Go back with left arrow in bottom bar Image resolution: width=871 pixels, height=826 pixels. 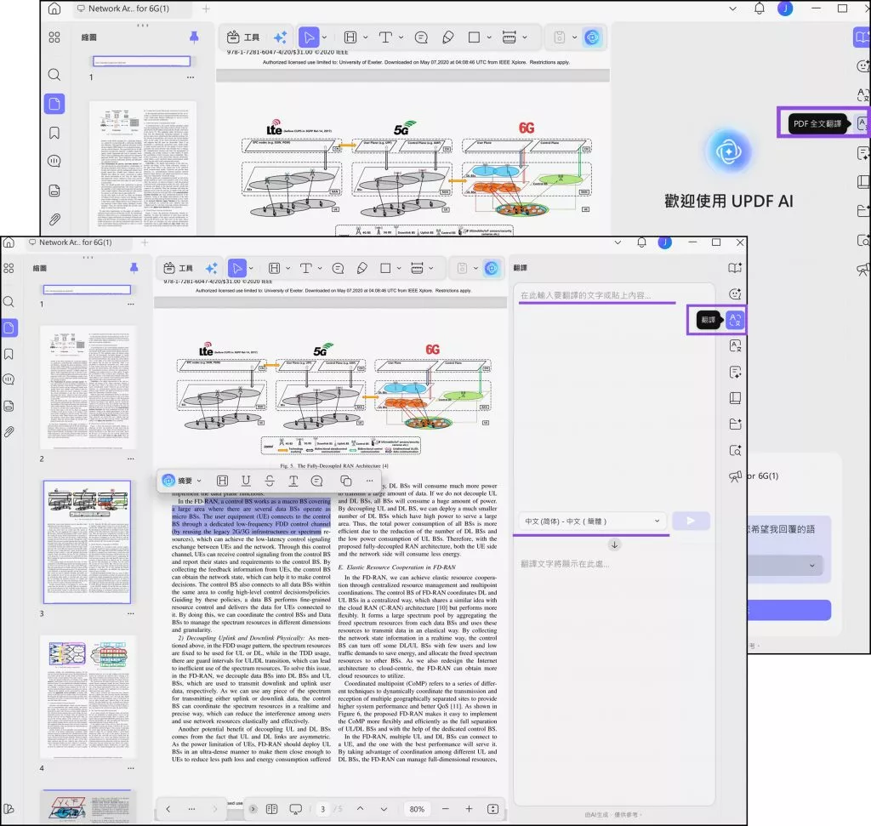pyautogui.click(x=168, y=809)
